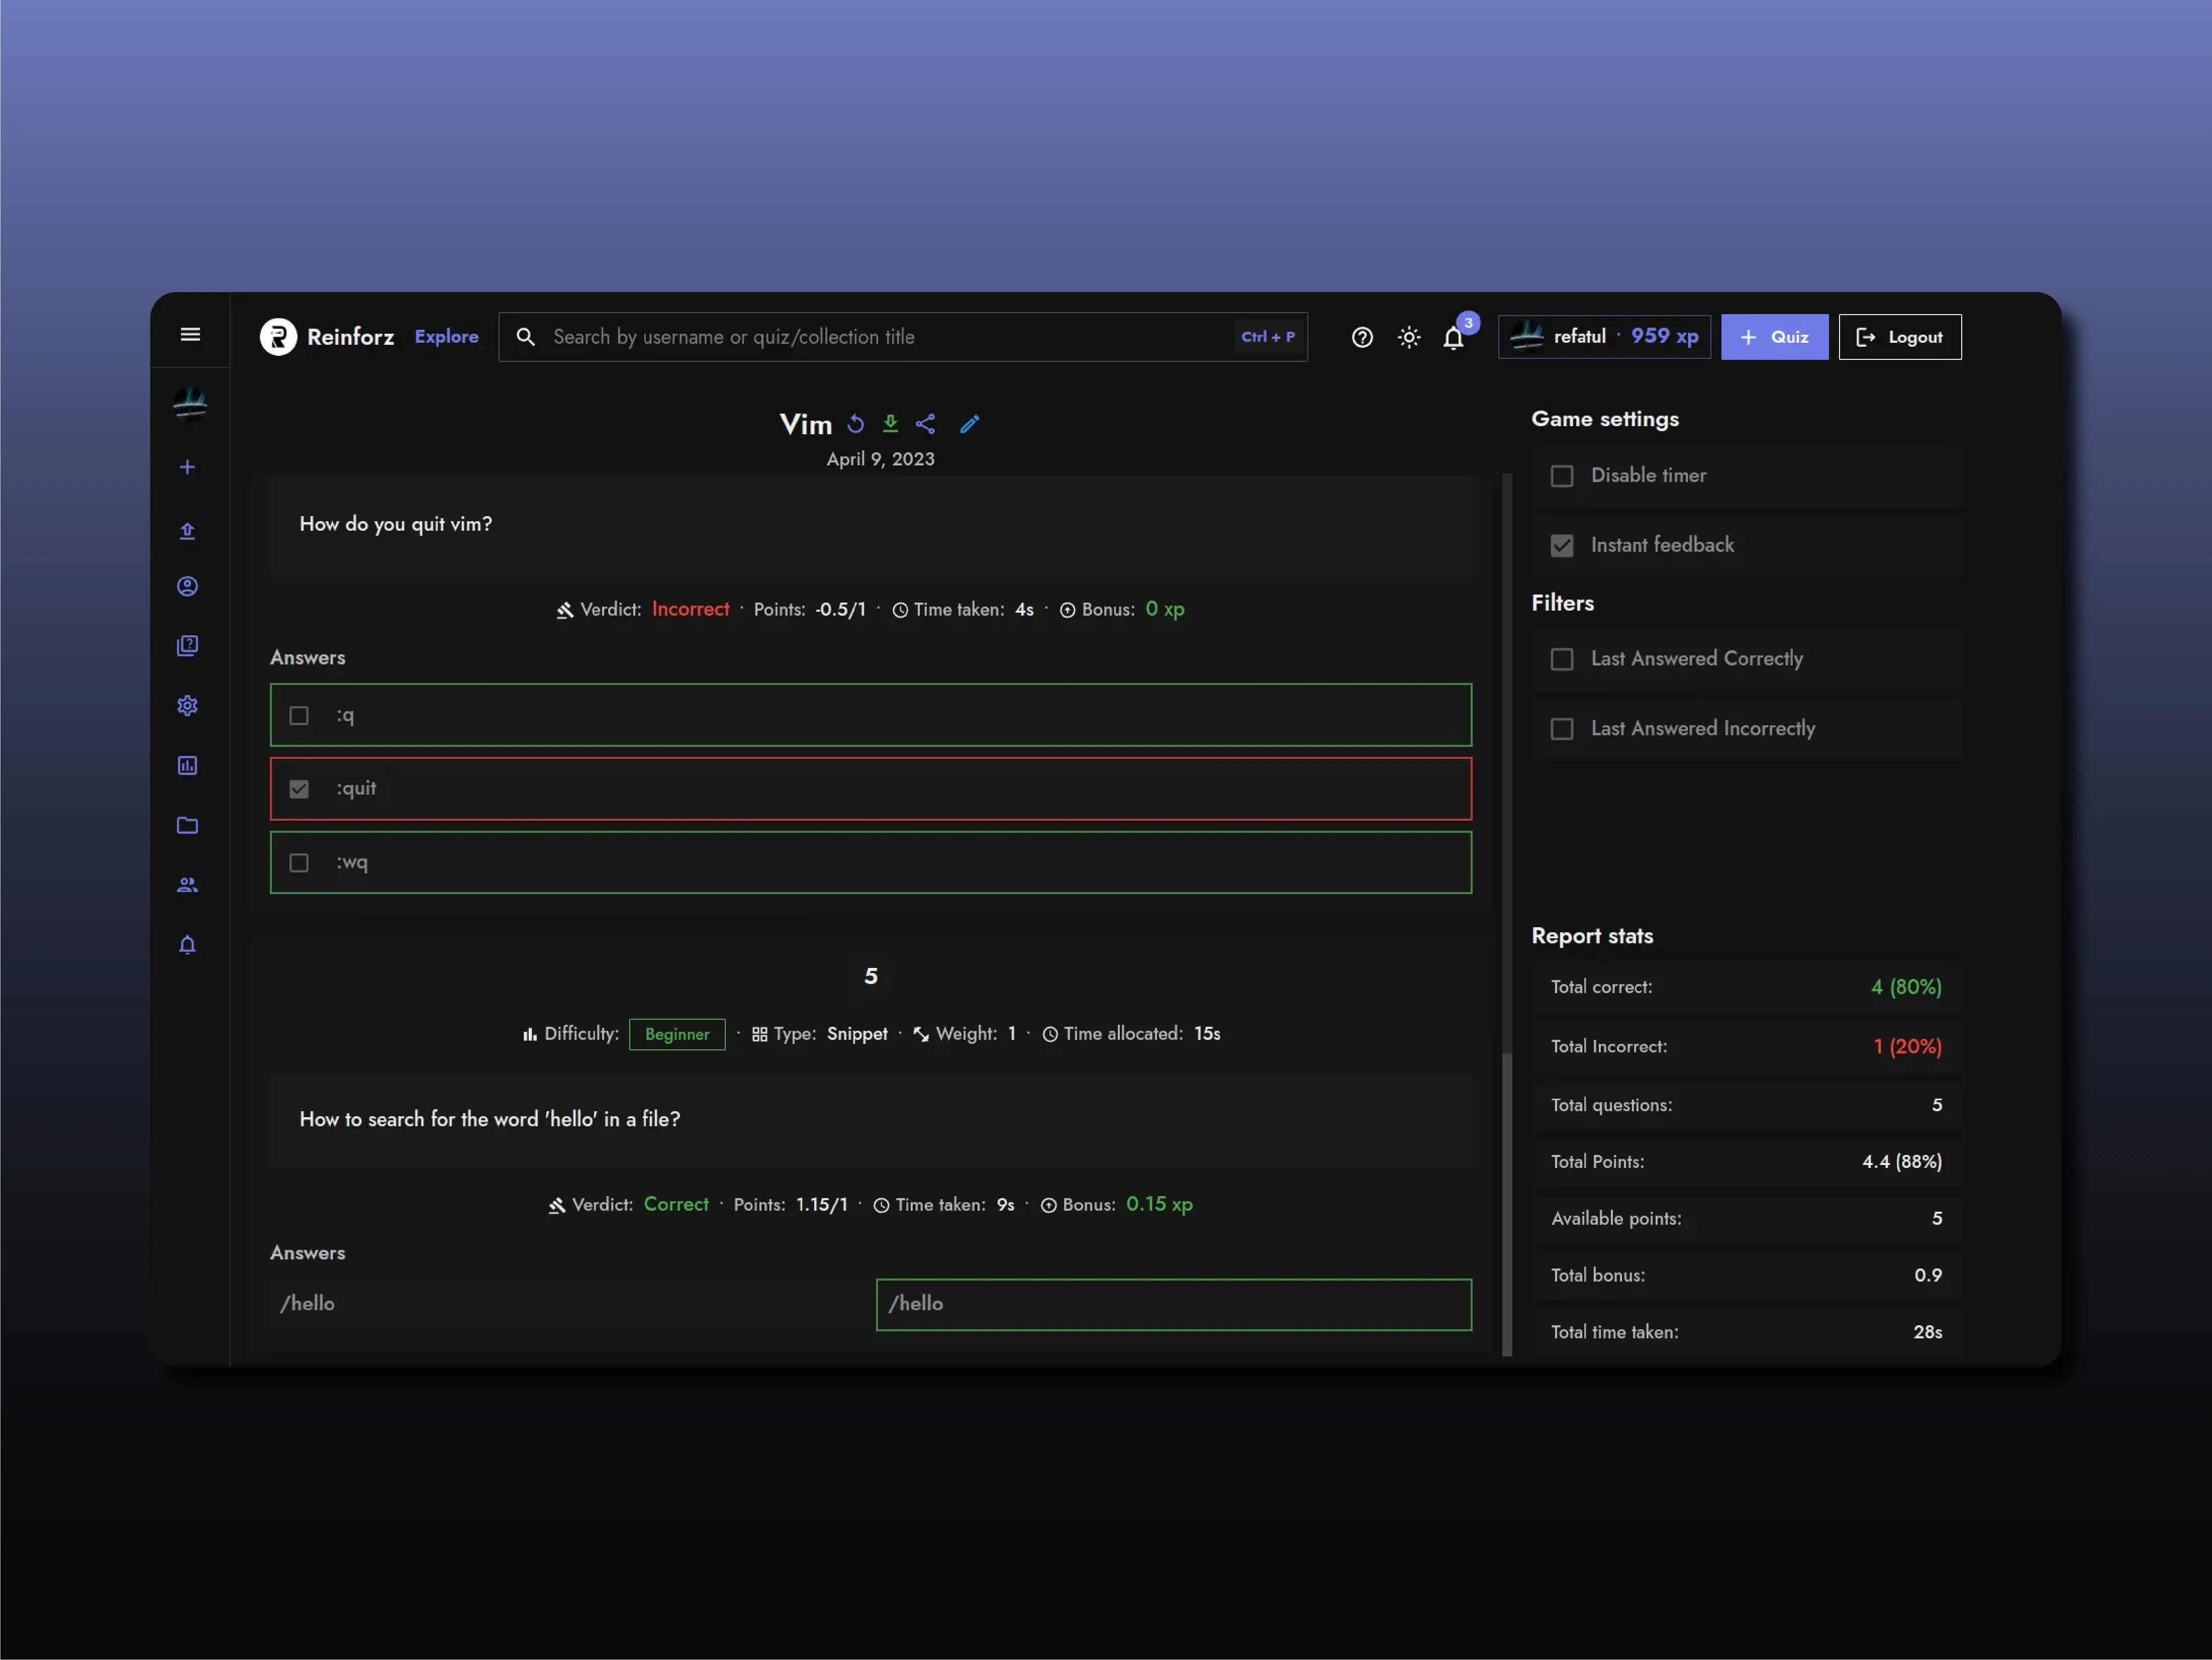
Task: Open the sidebar upload icon
Action: (188, 531)
